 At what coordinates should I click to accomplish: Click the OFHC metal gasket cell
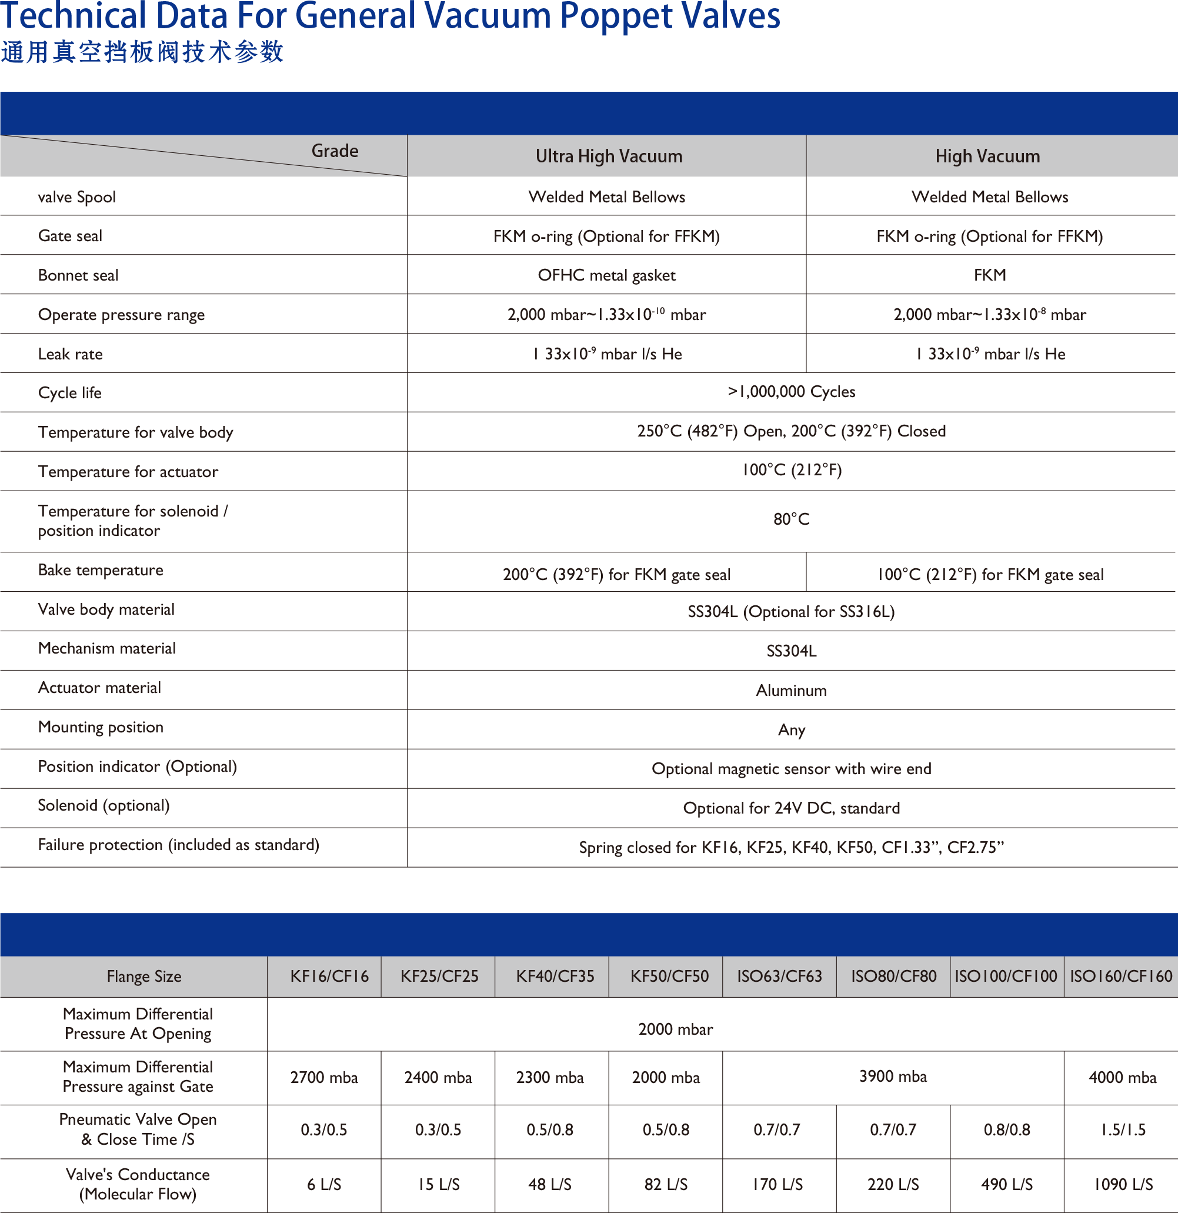coord(606,275)
